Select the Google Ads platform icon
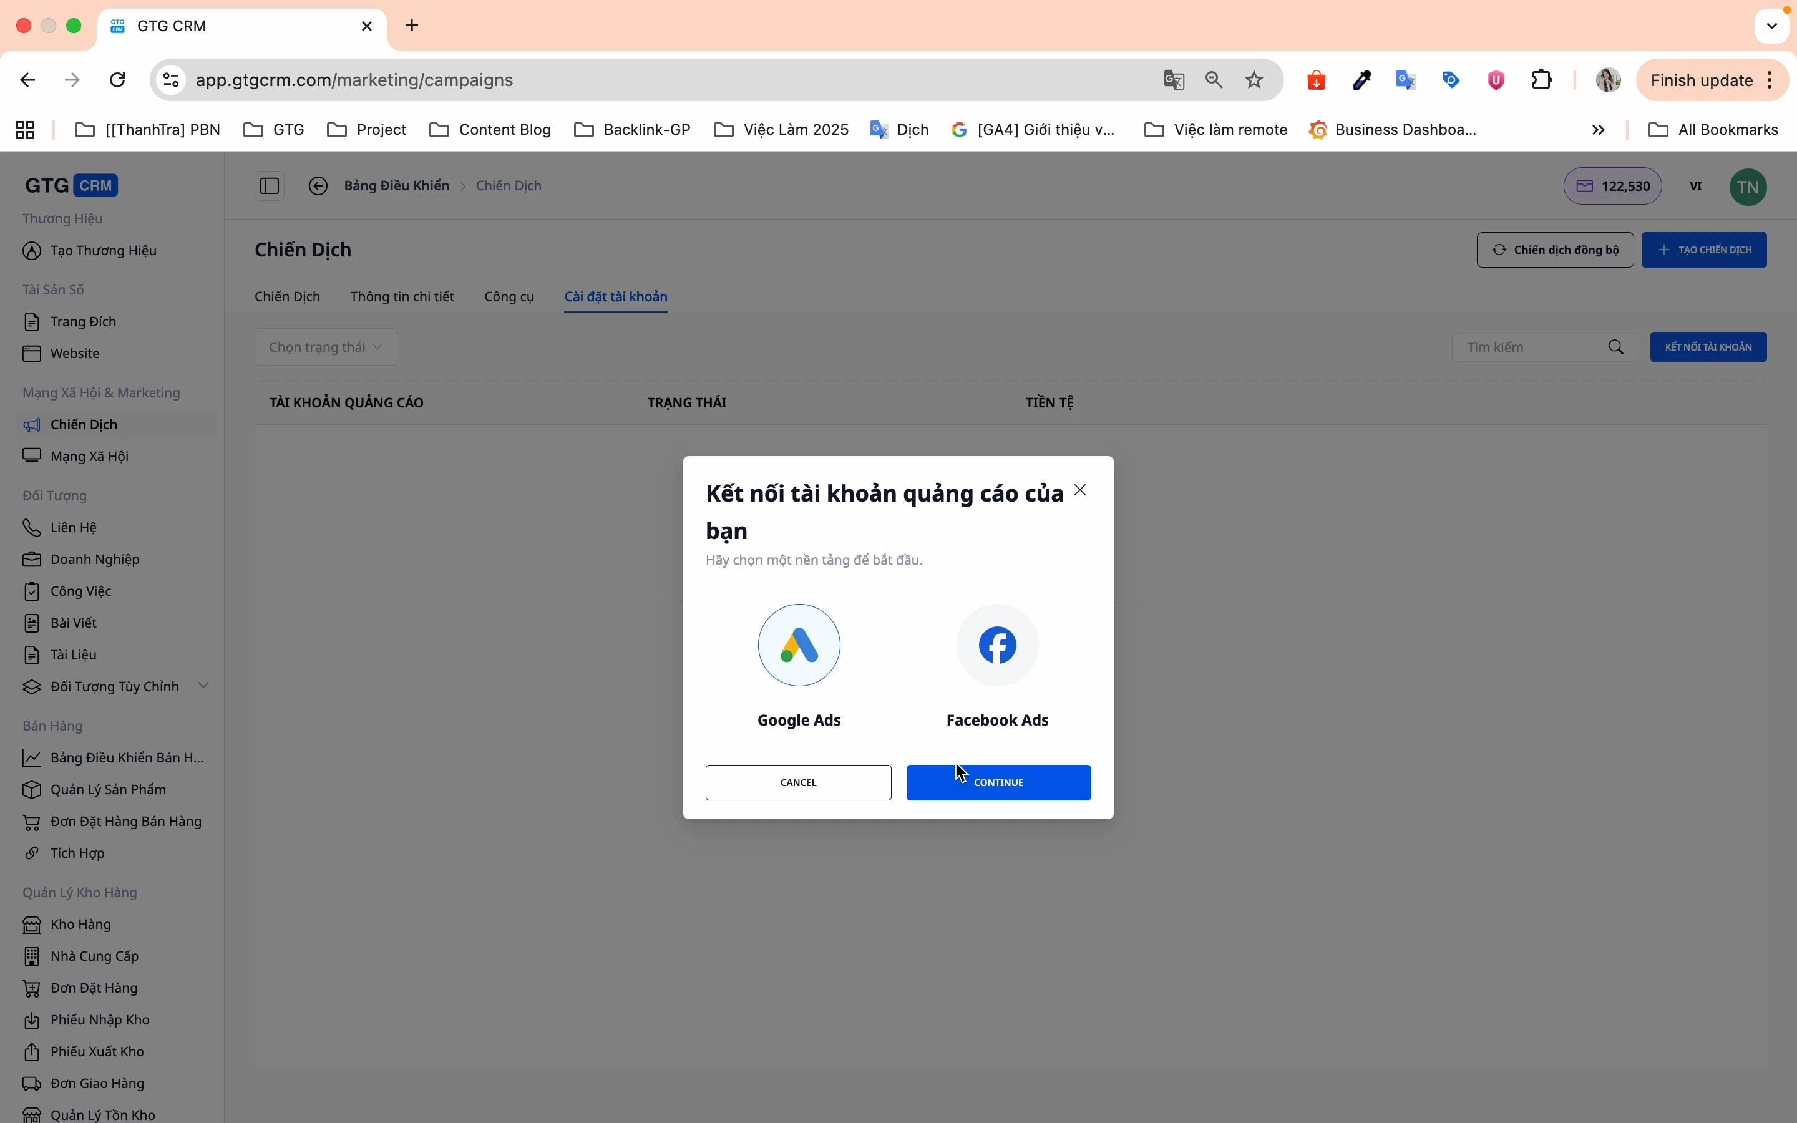This screenshot has width=1797, height=1123. click(x=799, y=644)
